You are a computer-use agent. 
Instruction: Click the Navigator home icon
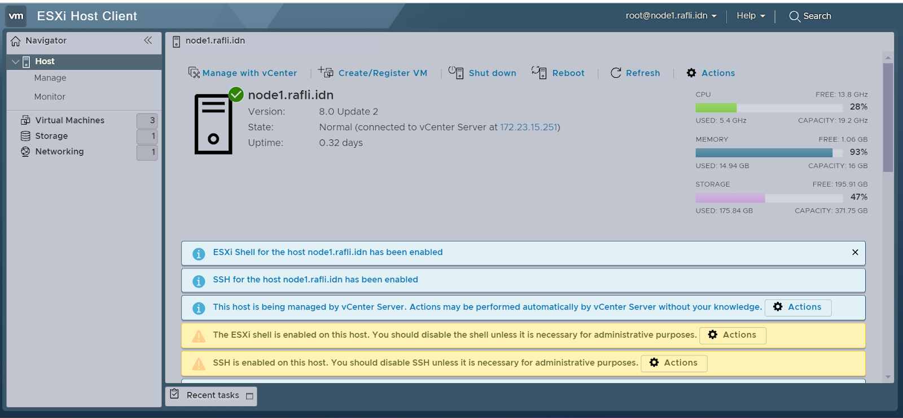16,41
